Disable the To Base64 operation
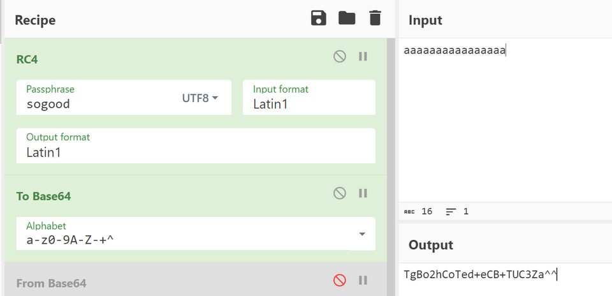The height and width of the screenshot is (296, 612). coord(340,193)
